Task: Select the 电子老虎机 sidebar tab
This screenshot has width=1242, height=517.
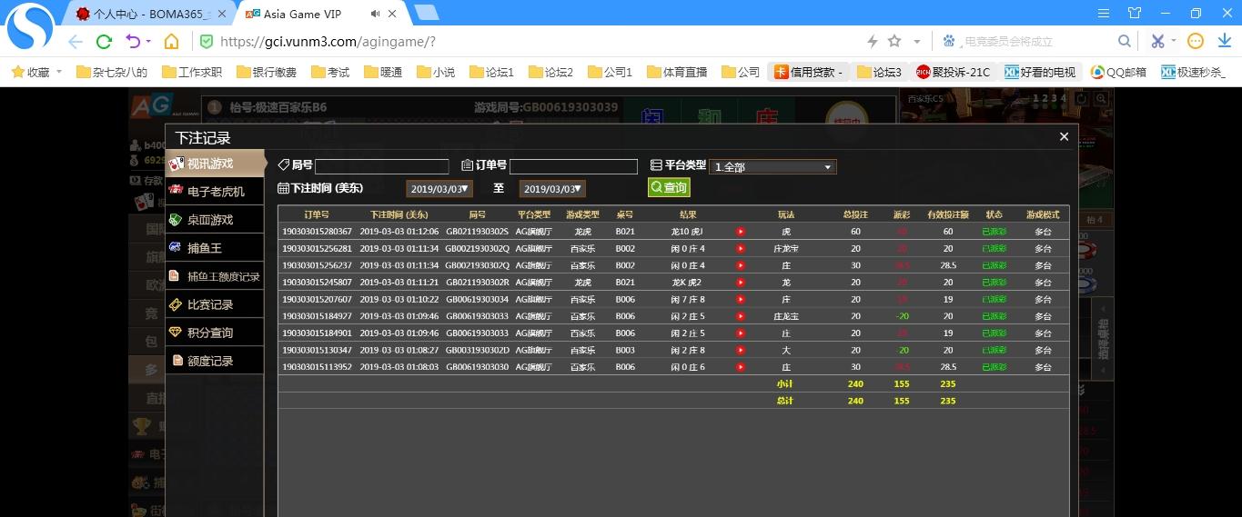Action: 215,192
